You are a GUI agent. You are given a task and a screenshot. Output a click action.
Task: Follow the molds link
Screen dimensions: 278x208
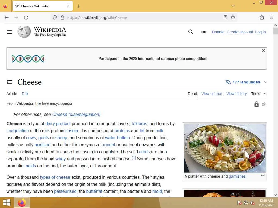pyautogui.click(x=30, y=166)
